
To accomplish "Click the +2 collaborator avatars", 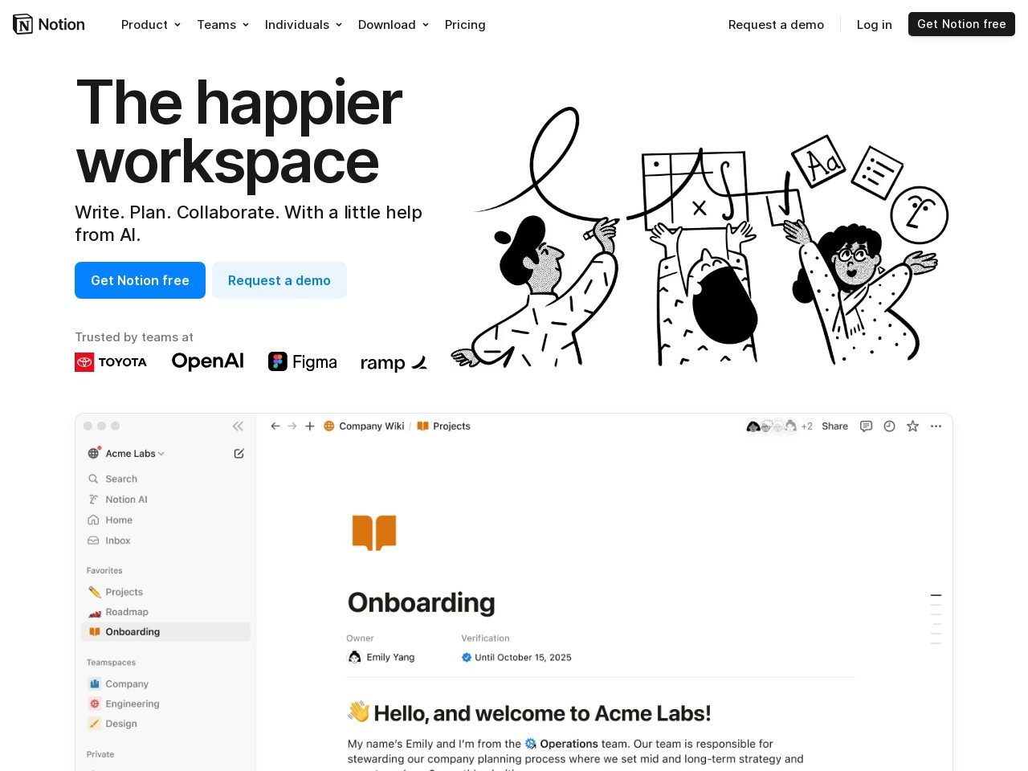I will (x=806, y=426).
